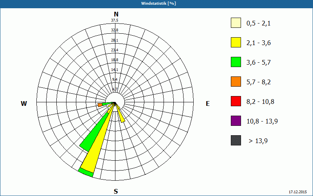Screen dimensions: 313x196
Task: Click the yellow 2,1 - 3,6 legend swatch
Action: pos(236,42)
